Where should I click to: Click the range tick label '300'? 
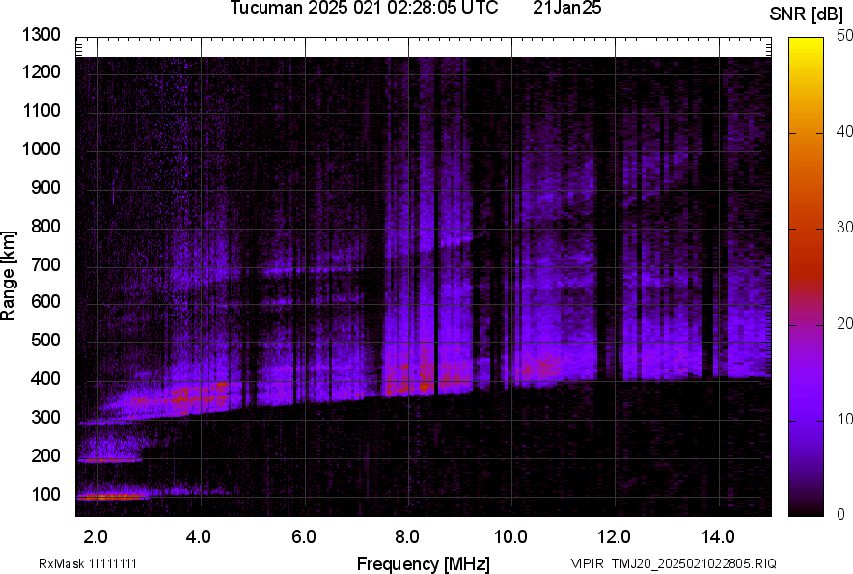[x=45, y=417]
